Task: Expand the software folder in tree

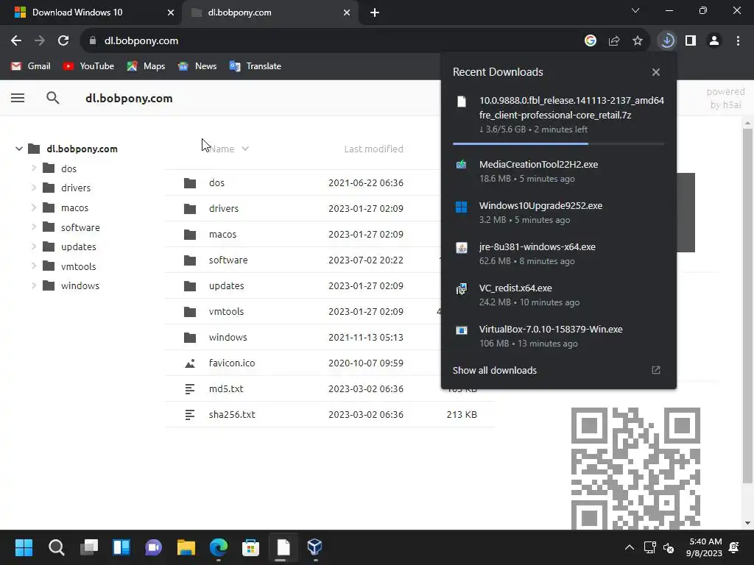Action: click(x=34, y=227)
